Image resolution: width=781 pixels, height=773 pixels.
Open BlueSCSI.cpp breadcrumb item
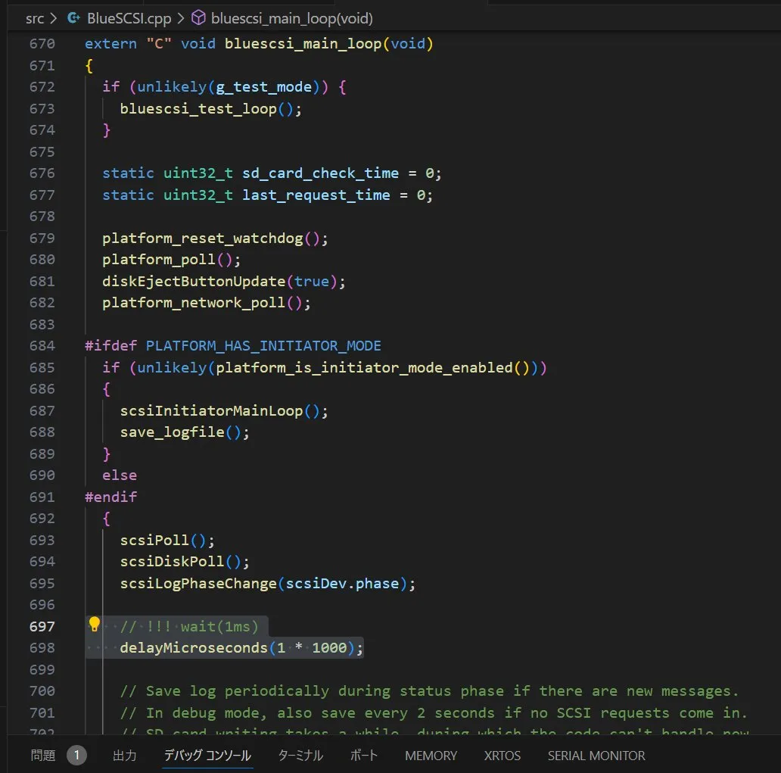click(129, 18)
